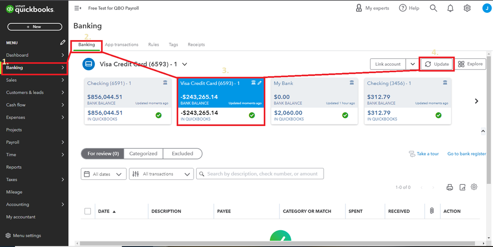Click the QuickBooks logo
The width and height of the screenshot is (493, 247).
(30, 9)
